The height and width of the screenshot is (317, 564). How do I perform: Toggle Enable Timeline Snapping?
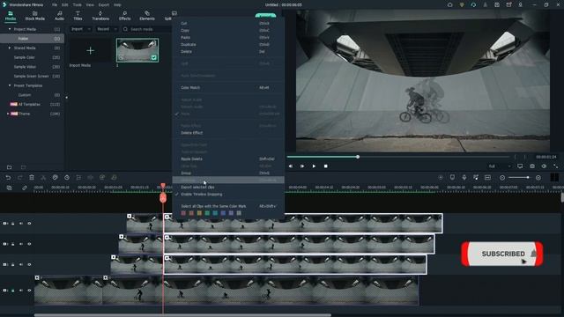(x=228, y=195)
